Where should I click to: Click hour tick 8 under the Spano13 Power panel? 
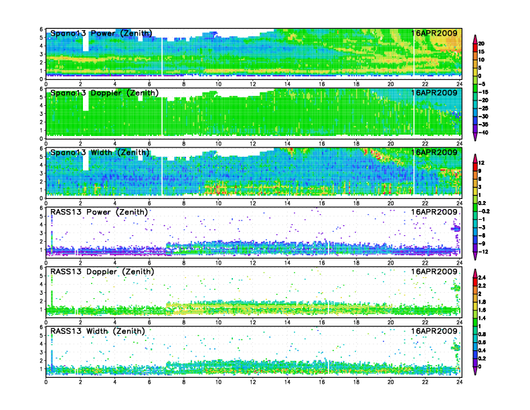184,84
